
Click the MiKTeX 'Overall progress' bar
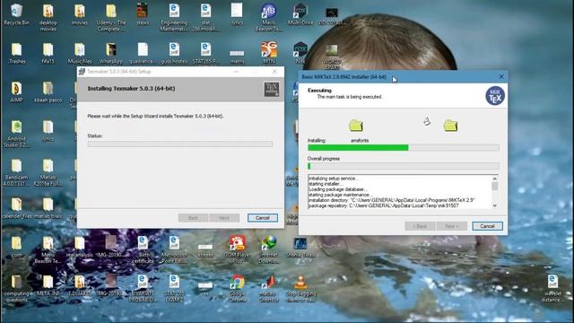click(403, 166)
